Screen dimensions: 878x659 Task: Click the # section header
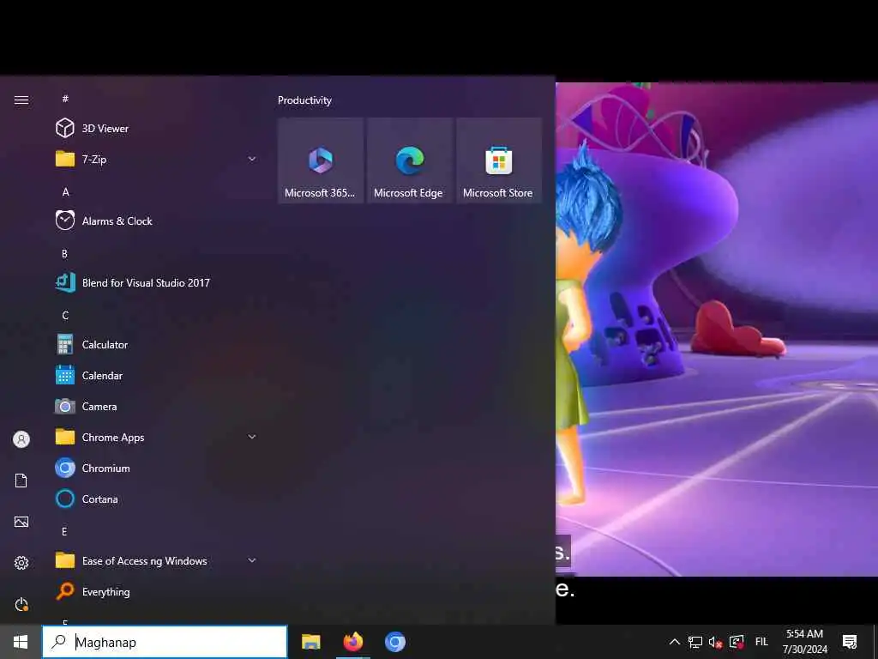pos(65,99)
